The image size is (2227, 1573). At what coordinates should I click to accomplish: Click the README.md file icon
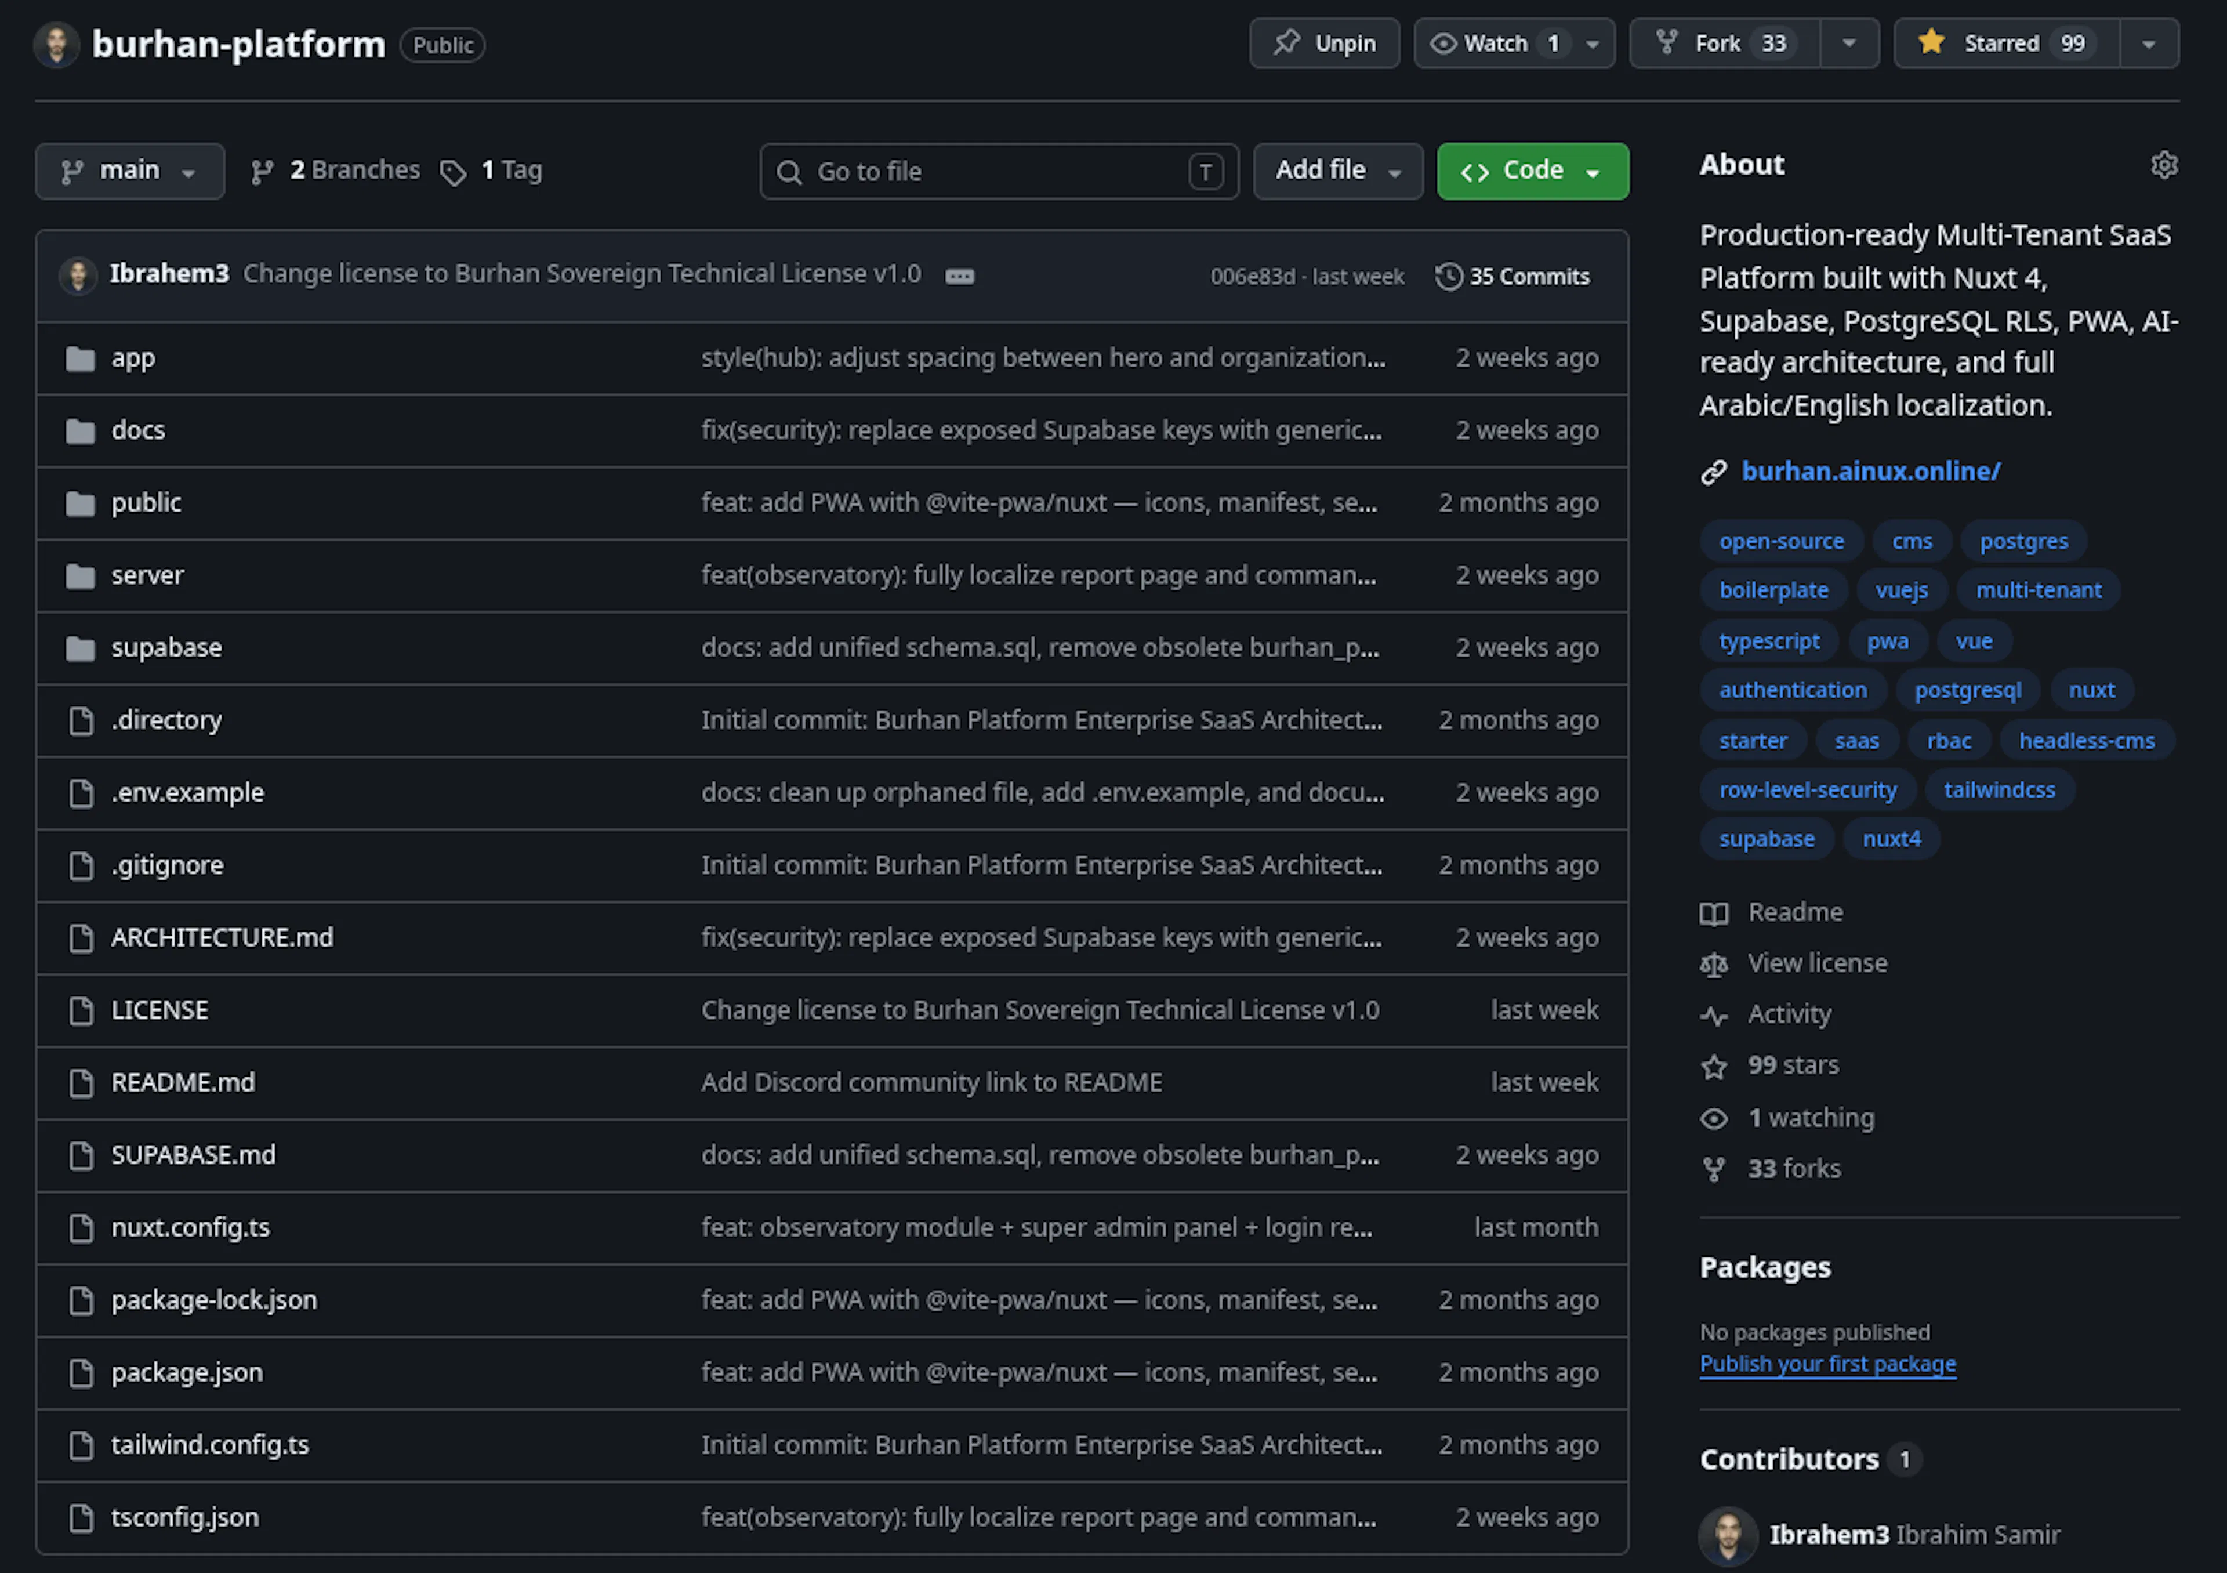pyautogui.click(x=81, y=1083)
